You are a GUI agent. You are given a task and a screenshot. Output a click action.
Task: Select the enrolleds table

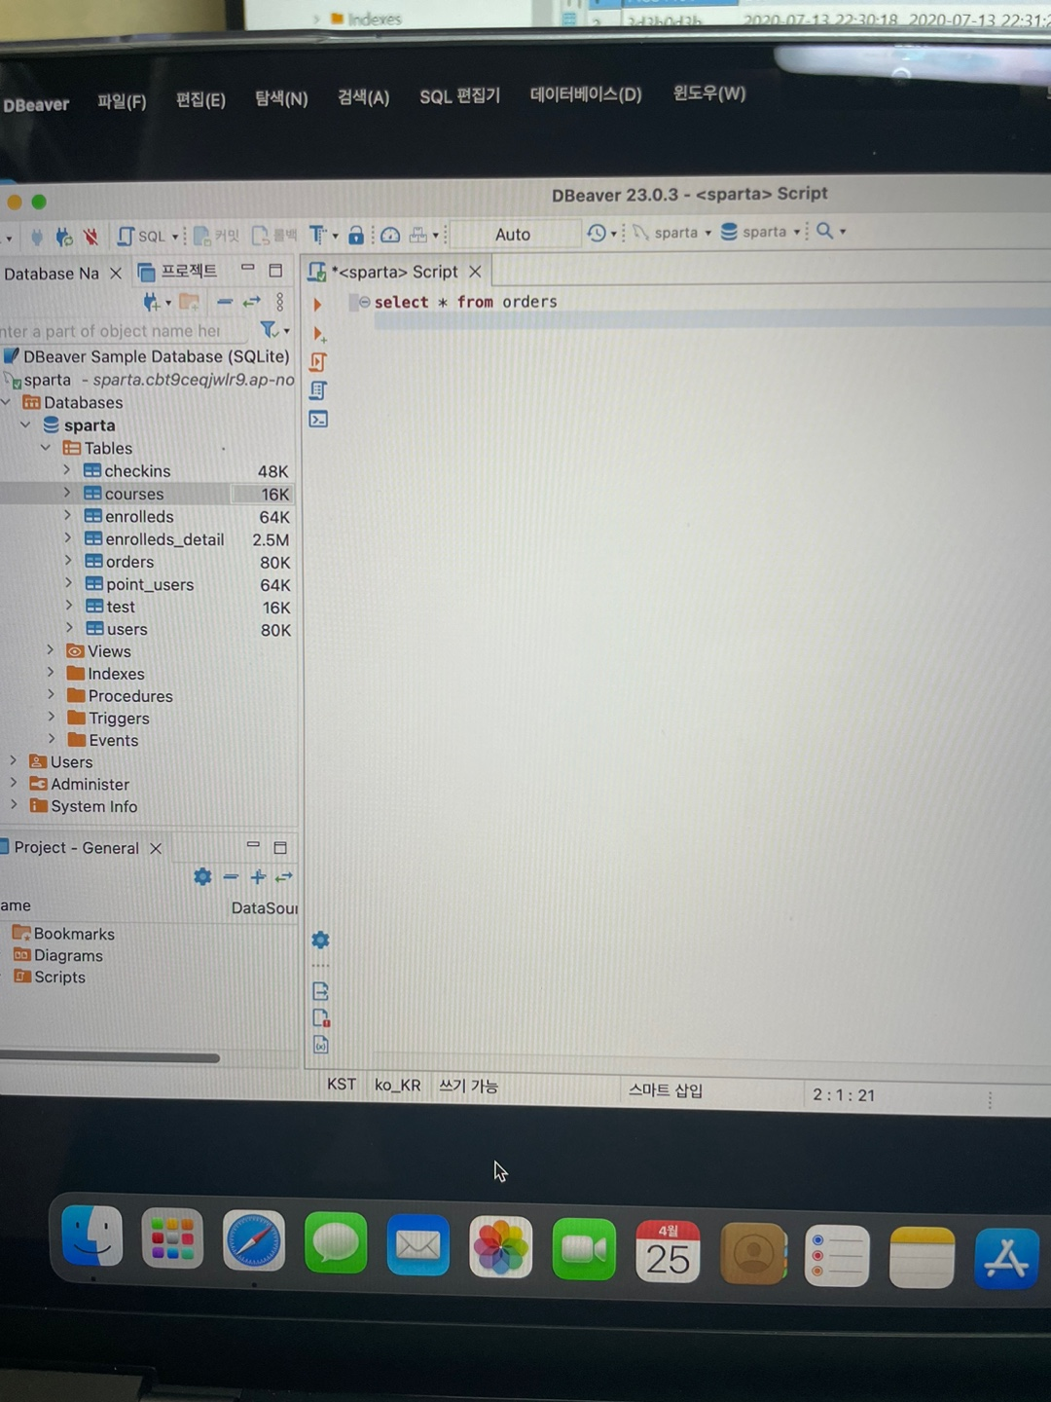click(139, 516)
